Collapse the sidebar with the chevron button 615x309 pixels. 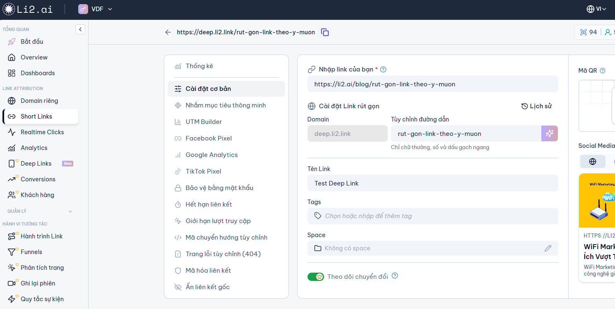point(80,29)
